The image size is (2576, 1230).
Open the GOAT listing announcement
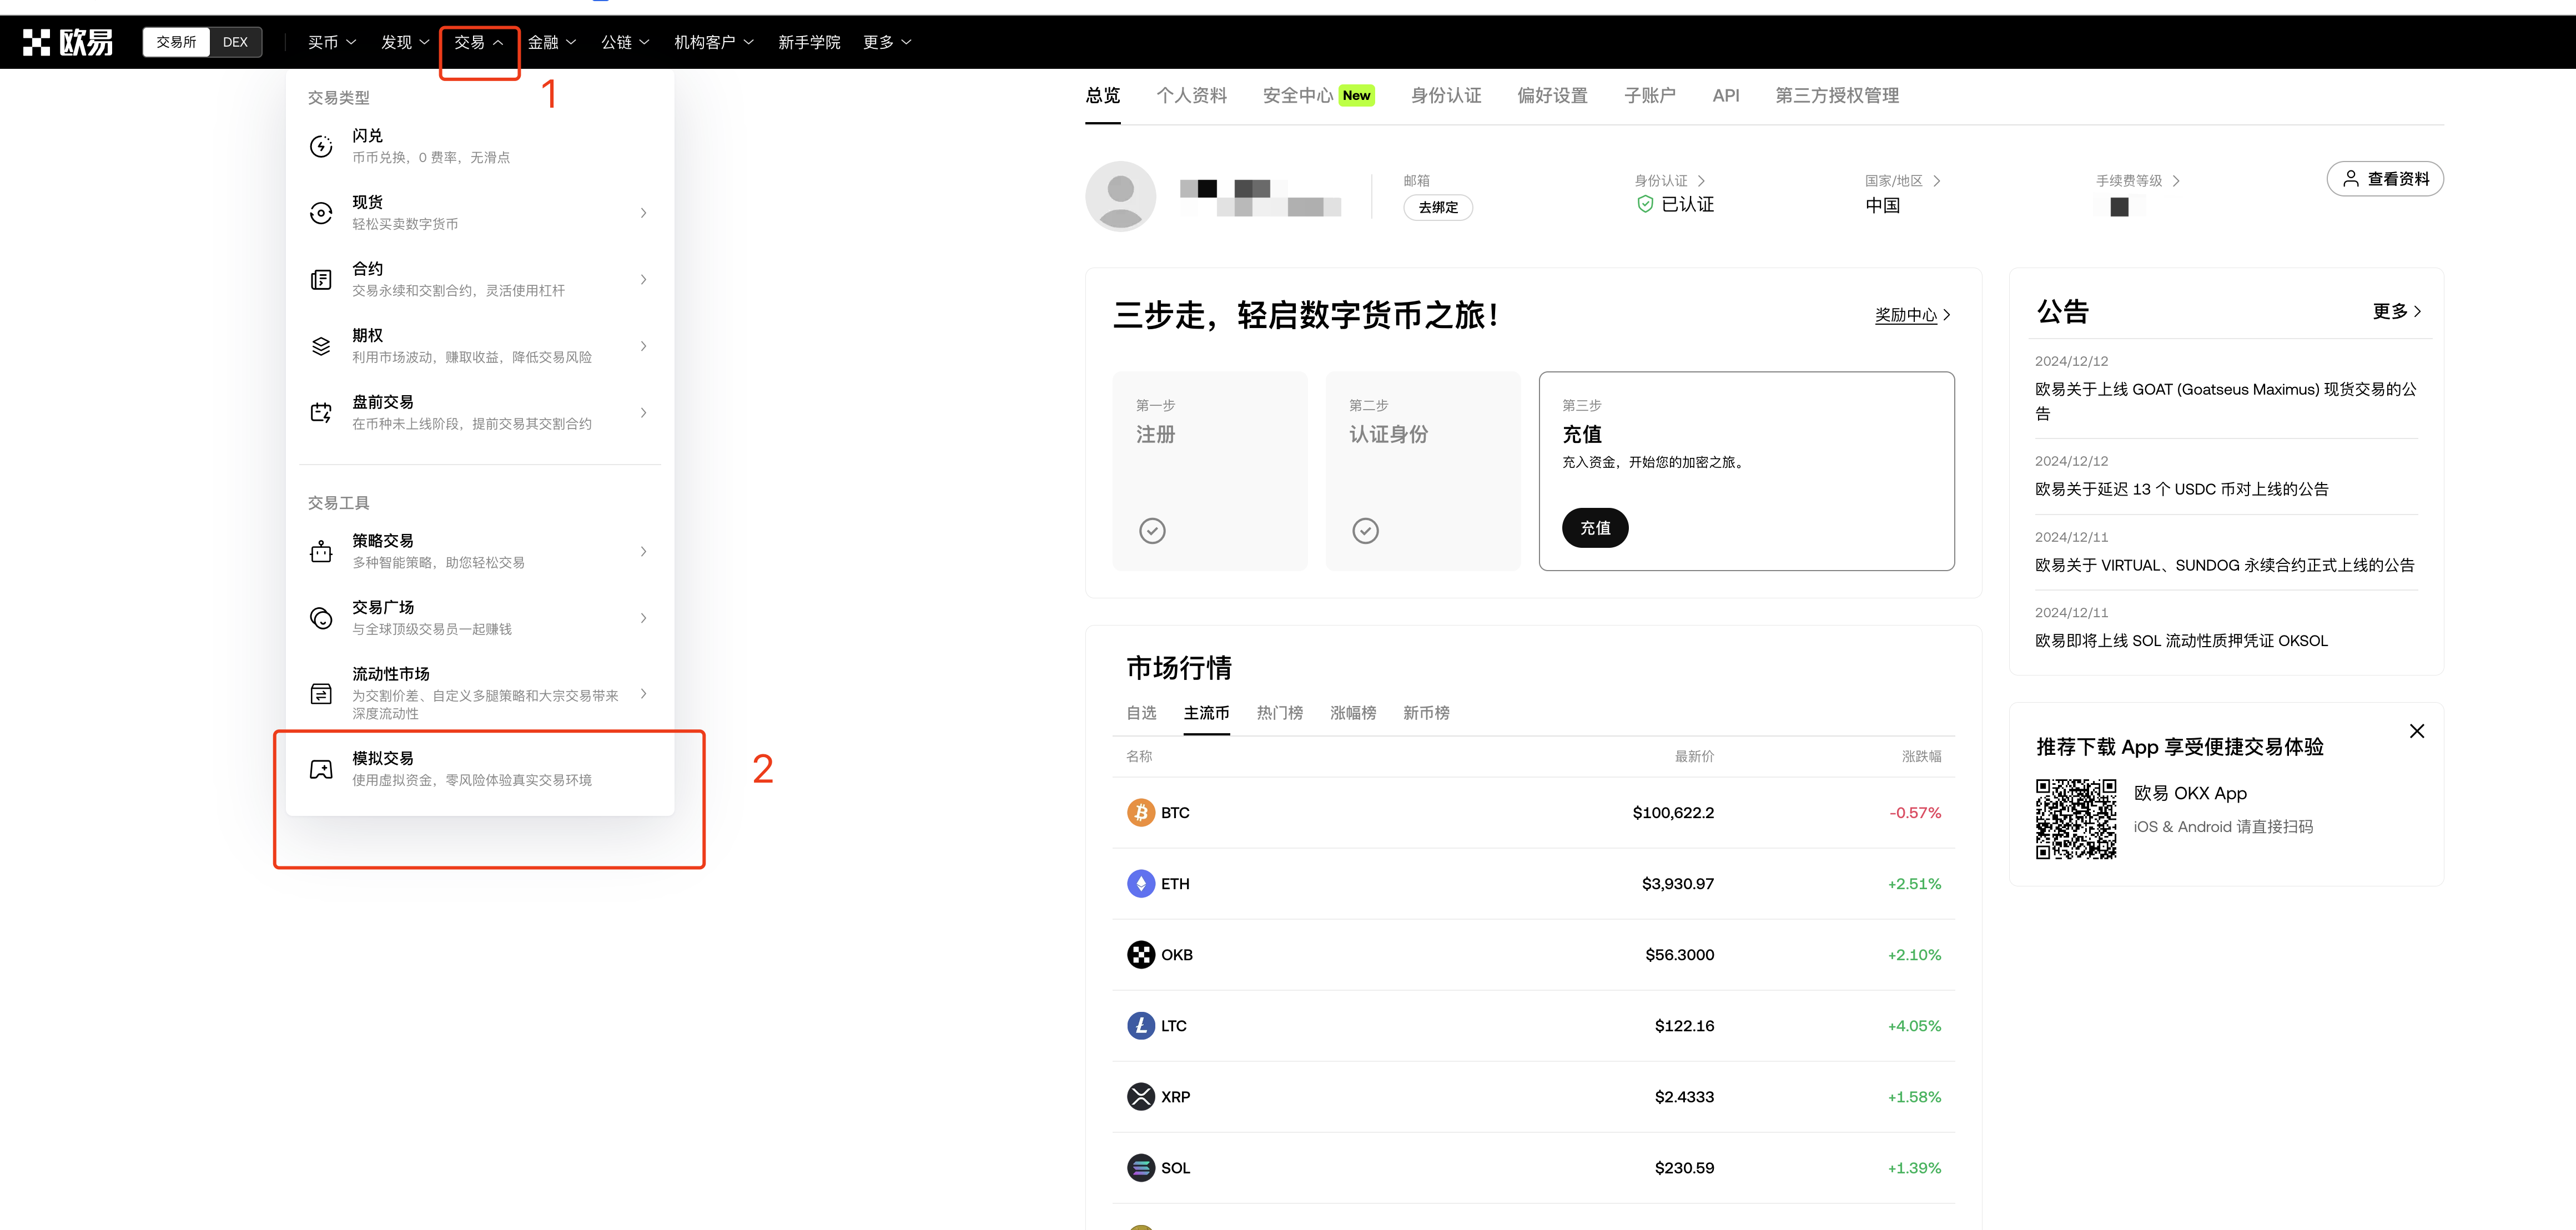coord(2225,401)
